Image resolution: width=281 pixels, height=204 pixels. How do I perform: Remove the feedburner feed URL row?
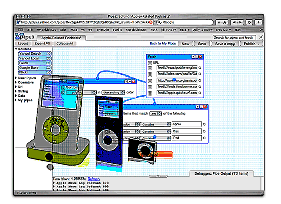coord(150,87)
